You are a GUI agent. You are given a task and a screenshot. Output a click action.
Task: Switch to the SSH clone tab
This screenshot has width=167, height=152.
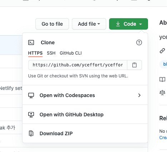(51, 53)
